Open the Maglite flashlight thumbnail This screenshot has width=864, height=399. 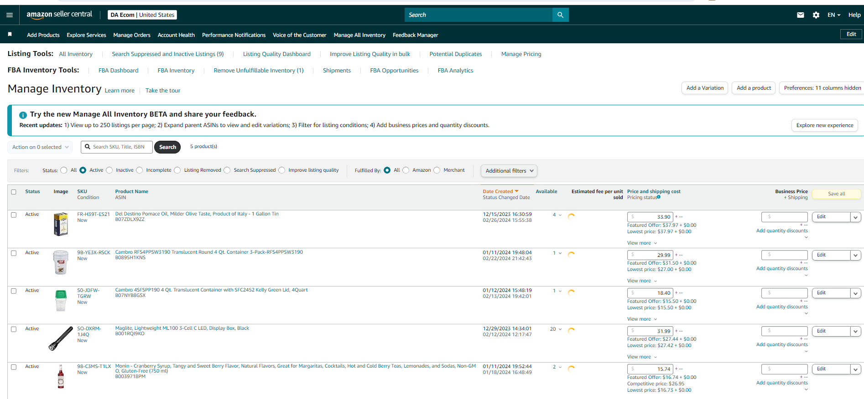click(61, 338)
